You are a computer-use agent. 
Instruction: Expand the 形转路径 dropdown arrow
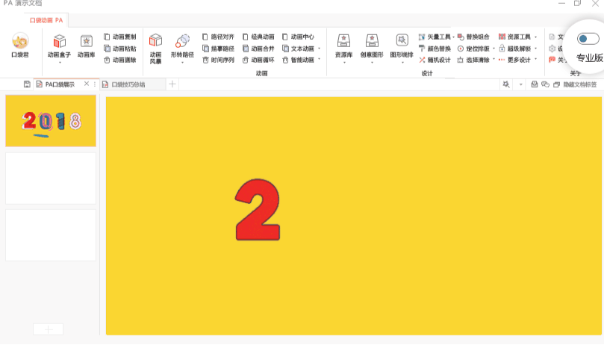183,63
